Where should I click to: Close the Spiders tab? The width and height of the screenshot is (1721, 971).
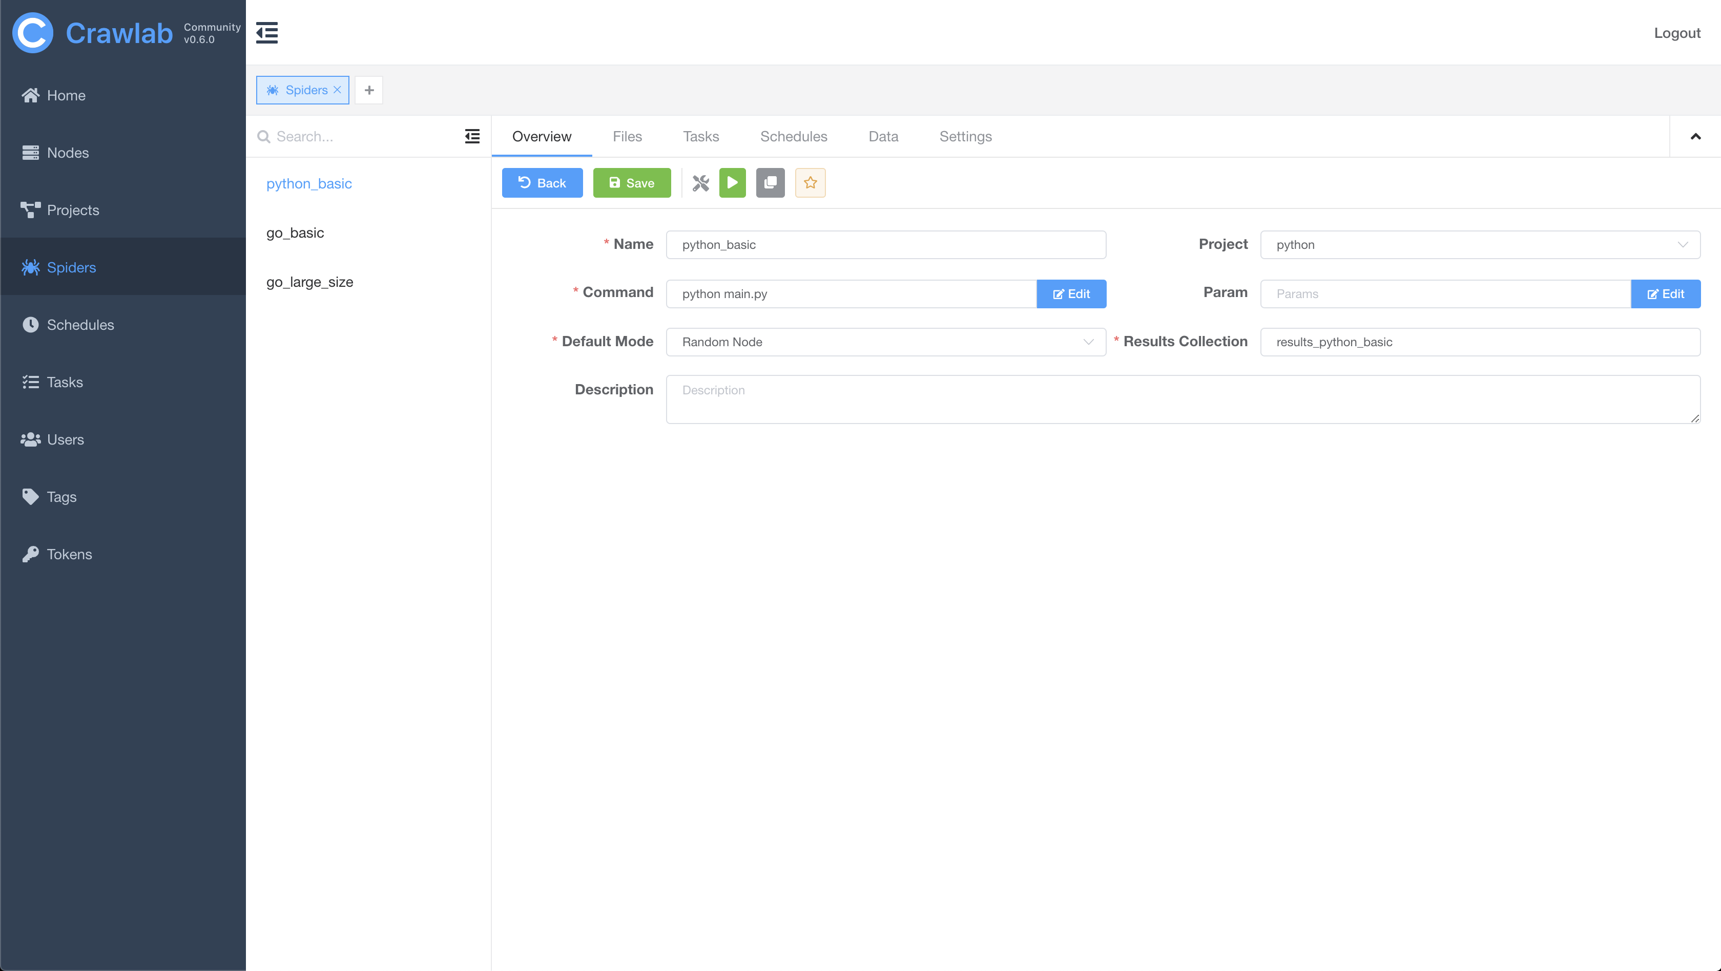337,90
